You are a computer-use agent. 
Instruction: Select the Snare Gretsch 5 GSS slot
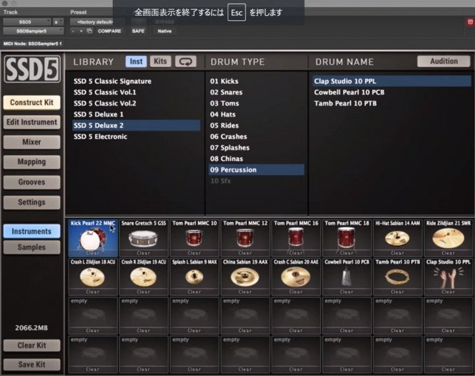pyautogui.click(x=143, y=238)
